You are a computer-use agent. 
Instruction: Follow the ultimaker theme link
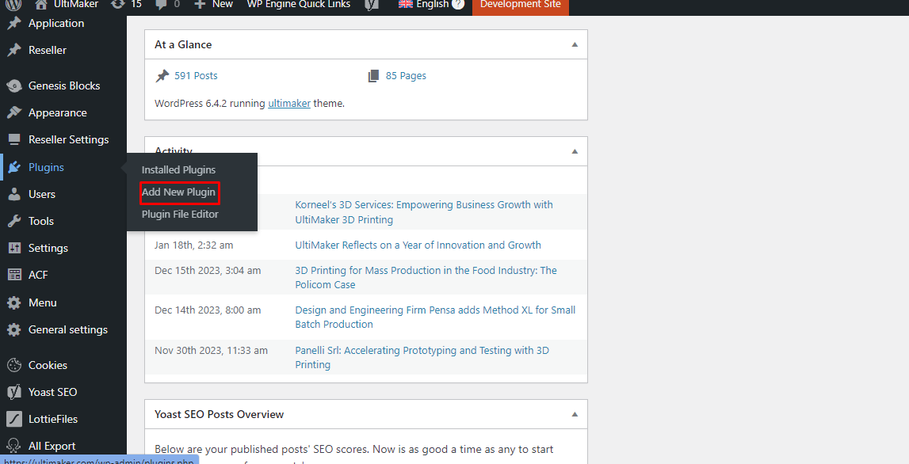point(289,104)
